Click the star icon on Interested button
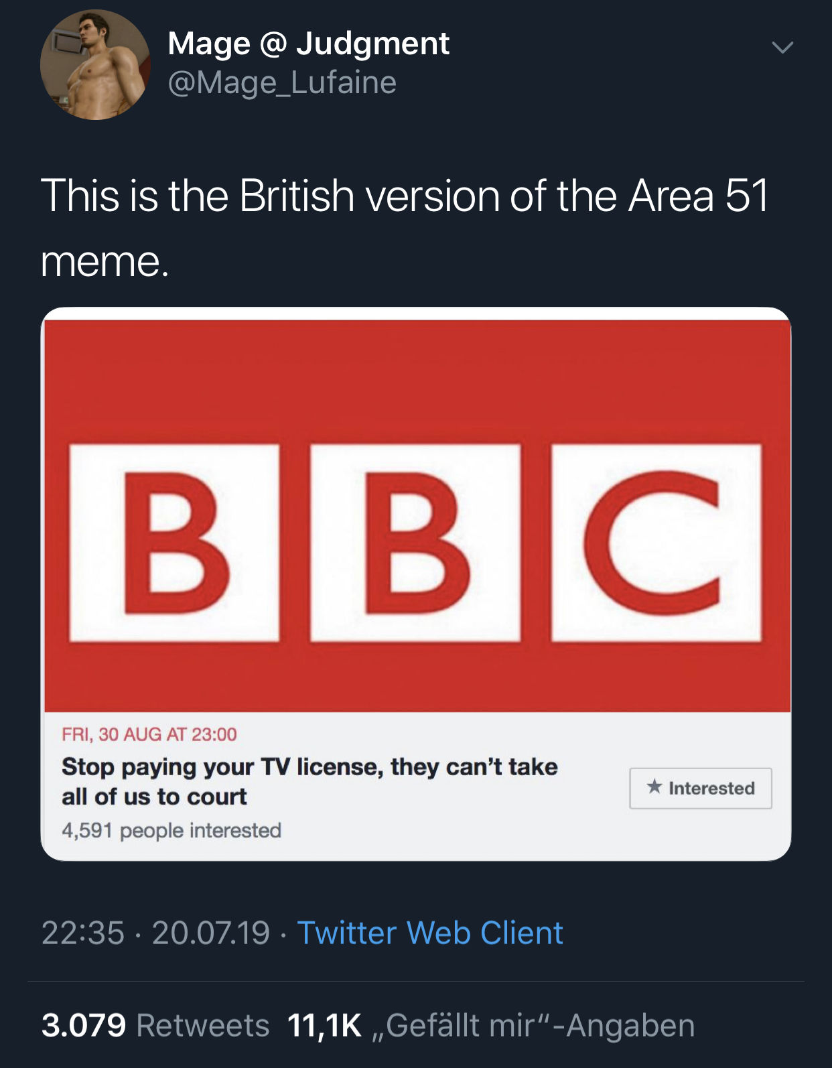 654,787
